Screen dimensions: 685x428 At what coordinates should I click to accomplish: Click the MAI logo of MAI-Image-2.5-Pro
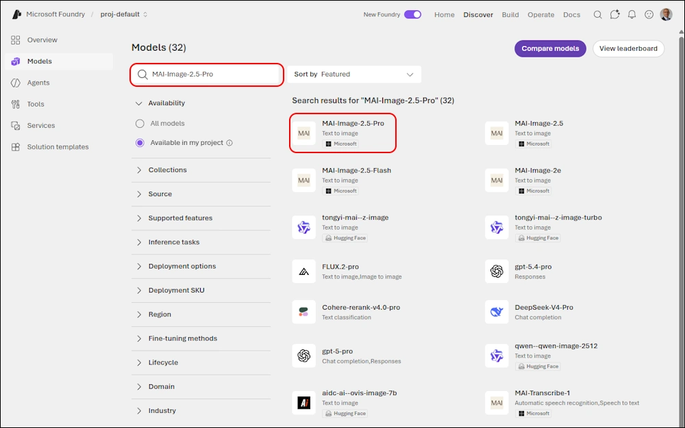click(303, 133)
